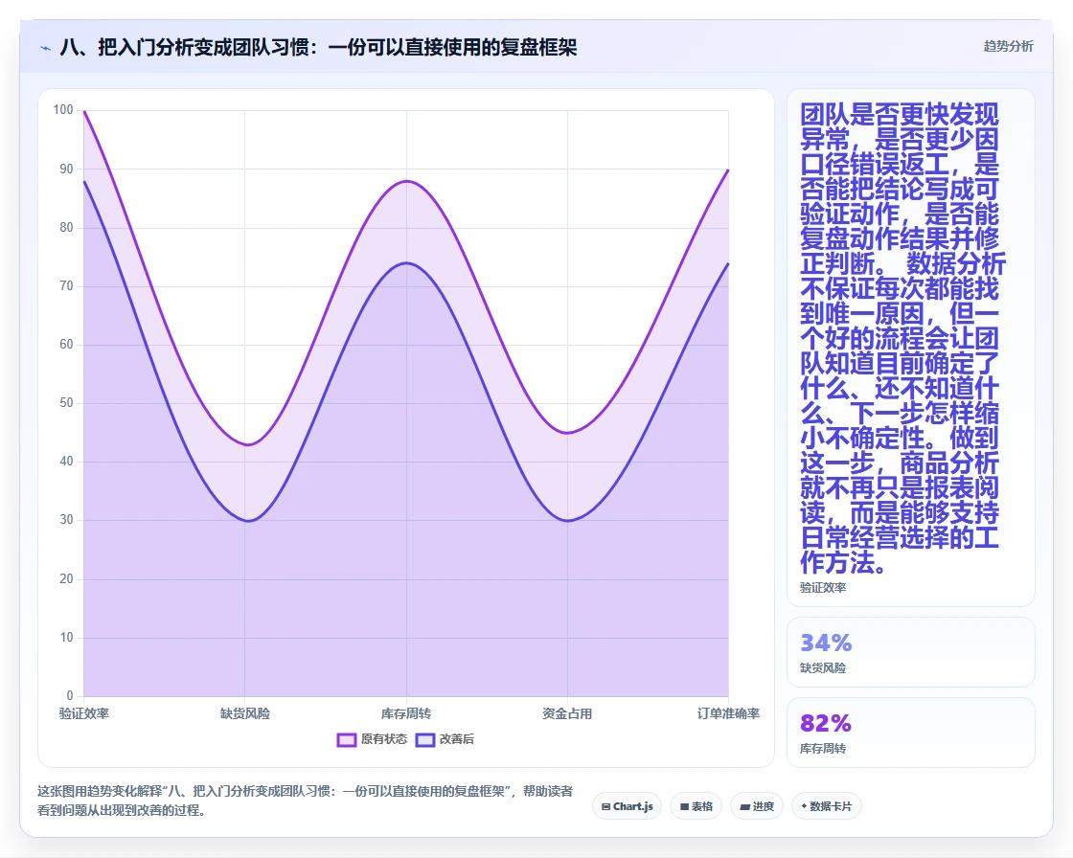Click the 订单准确率 x-axis label
1073x858 pixels.
pyautogui.click(x=728, y=713)
